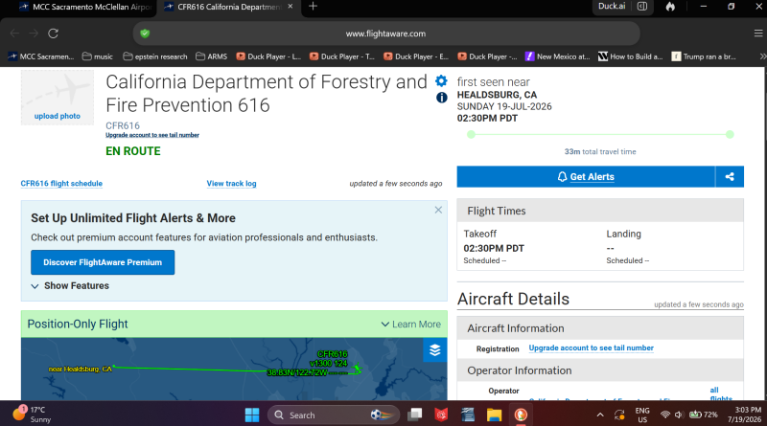Open the weather widget showing 17°C Sunny
This screenshot has height=426, width=767.
click(x=32, y=415)
